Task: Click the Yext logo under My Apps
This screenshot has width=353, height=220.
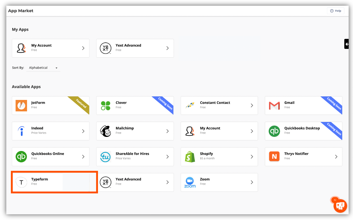Action: tap(106, 48)
